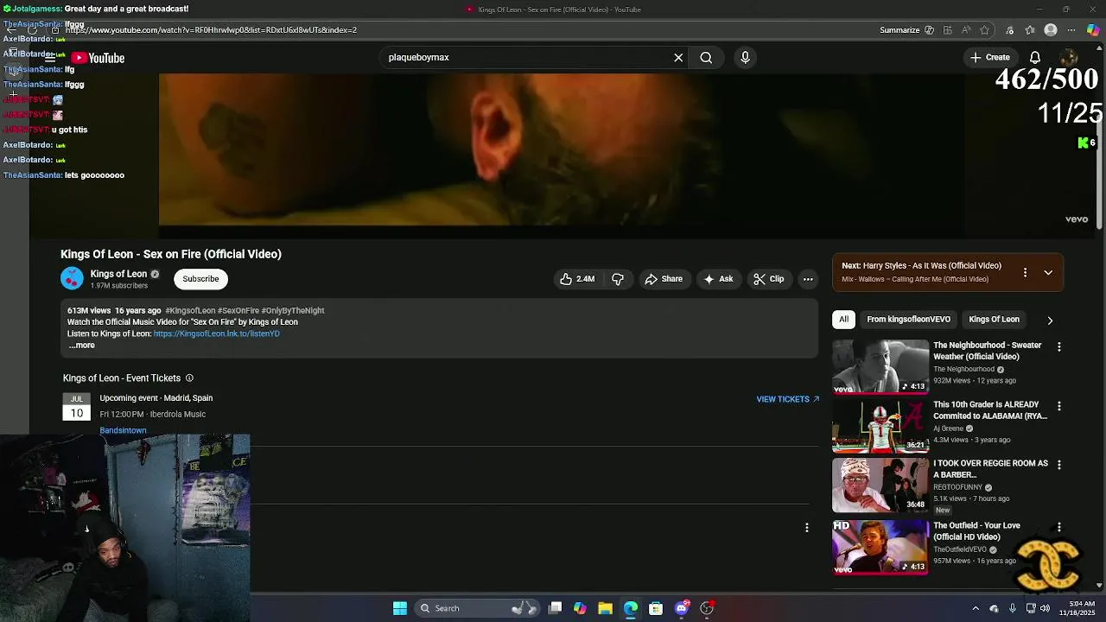1106x622 pixels.
Task: Click the Create button
Action: 990,58
